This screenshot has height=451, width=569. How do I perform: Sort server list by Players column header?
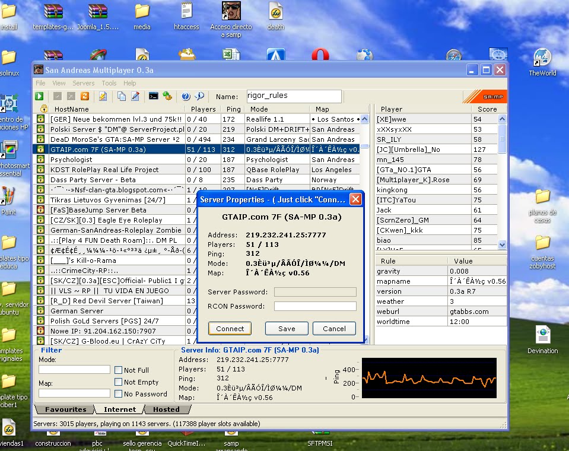click(x=203, y=109)
